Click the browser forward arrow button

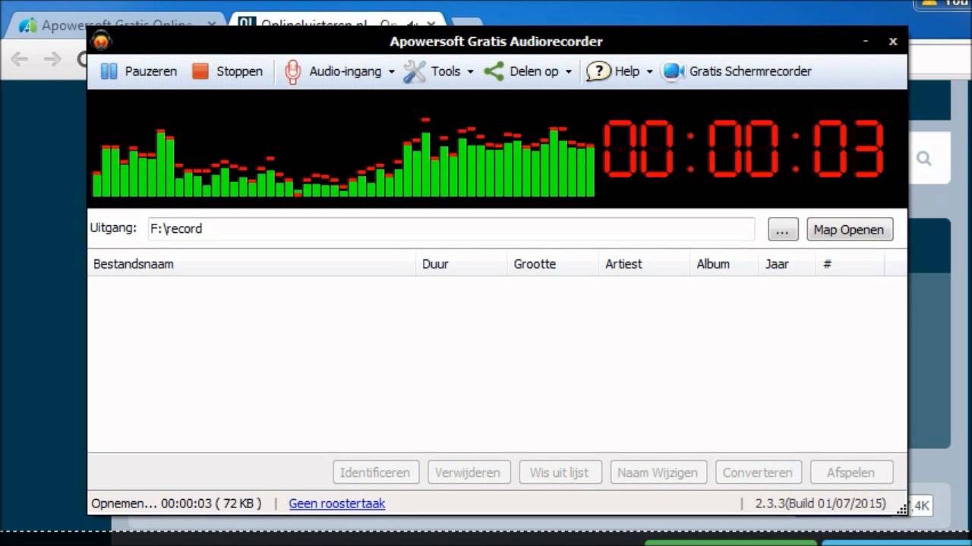[x=52, y=59]
